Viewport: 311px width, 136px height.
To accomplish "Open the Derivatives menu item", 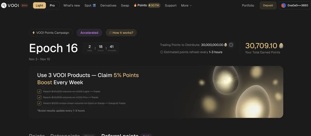I will coord(108,5).
